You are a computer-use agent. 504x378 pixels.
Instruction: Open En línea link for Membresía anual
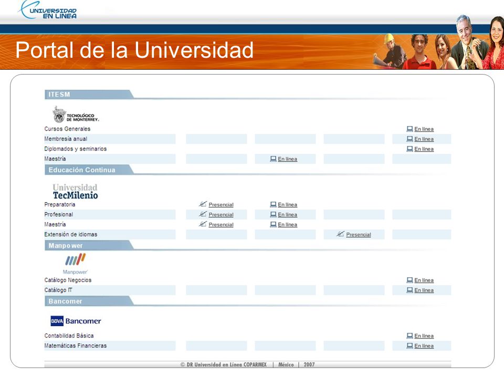(424, 139)
